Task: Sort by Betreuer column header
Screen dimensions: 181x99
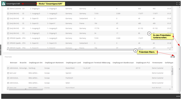Action: pos(14,63)
